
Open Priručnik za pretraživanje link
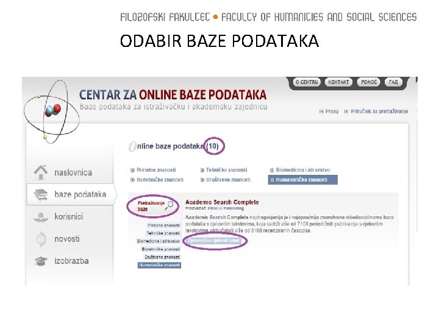pos(379,111)
